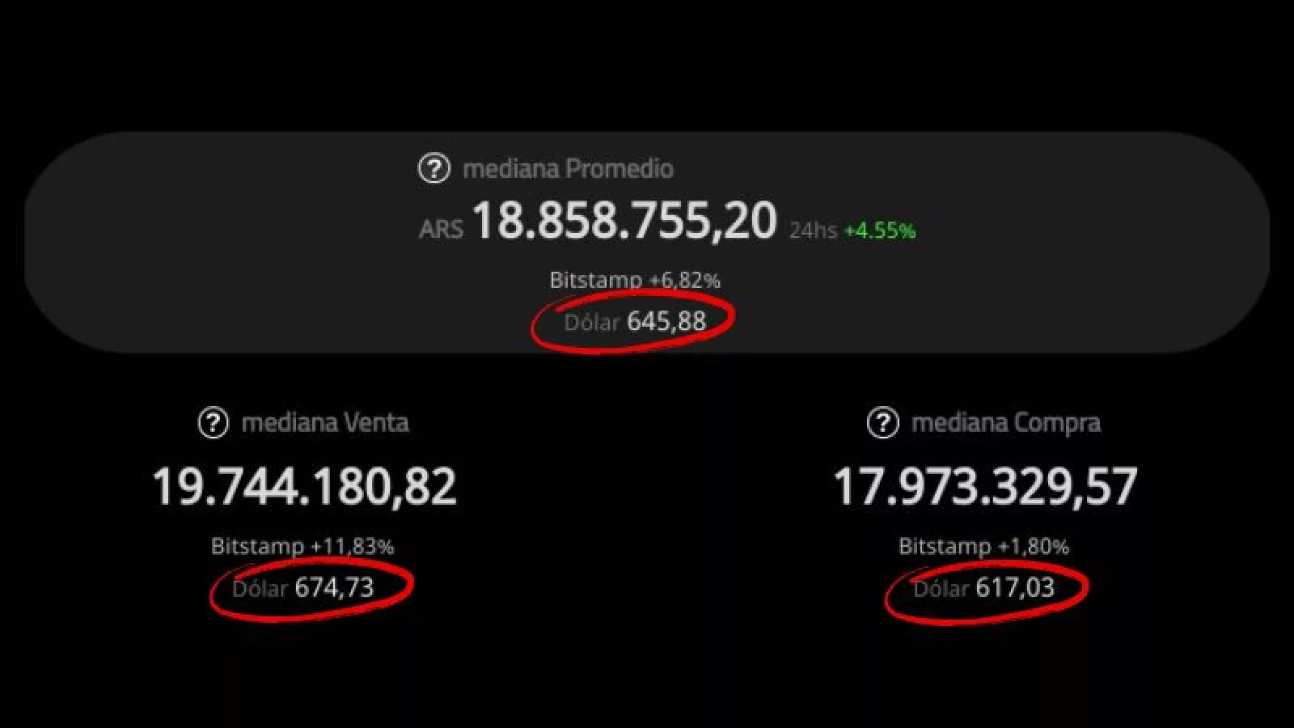Image resolution: width=1294 pixels, height=728 pixels.
Task: Click the word Dólar under mediana Venta
Action: click(x=260, y=588)
